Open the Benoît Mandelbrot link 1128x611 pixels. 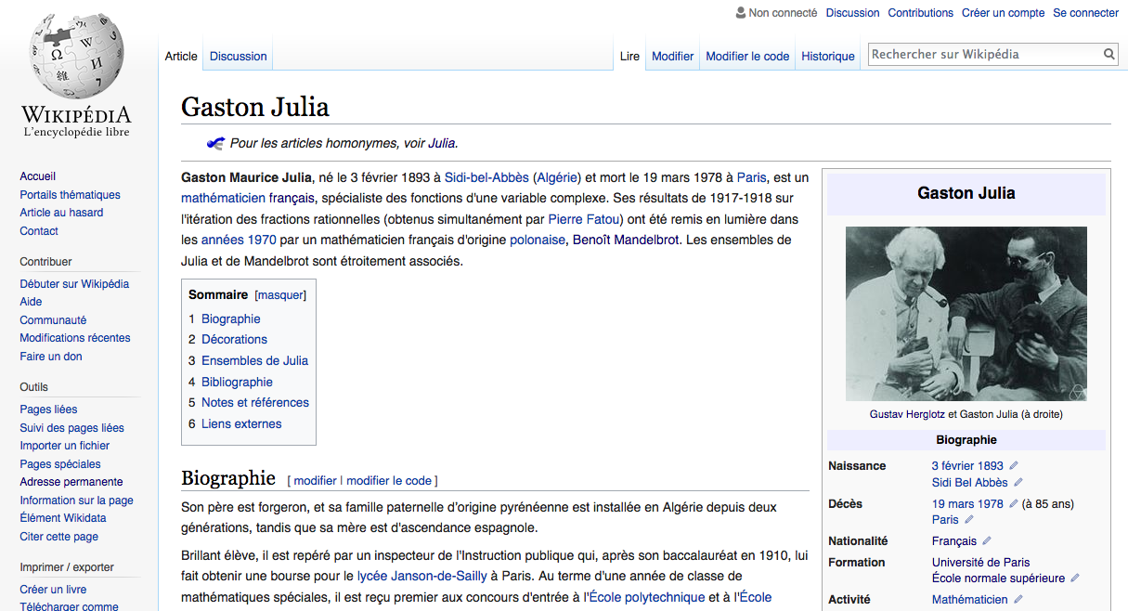point(627,240)
